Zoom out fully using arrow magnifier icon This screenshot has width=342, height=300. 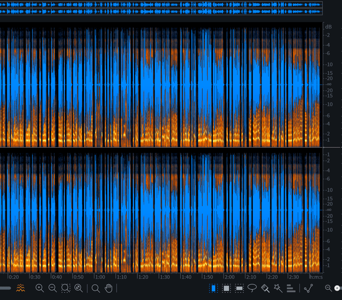tap(78, 288)
